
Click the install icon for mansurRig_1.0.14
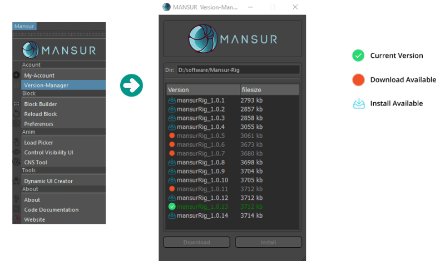point(172,215)
